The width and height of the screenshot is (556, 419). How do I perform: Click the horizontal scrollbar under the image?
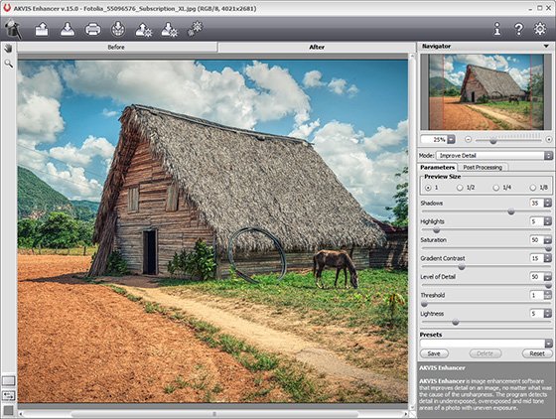[x=214, y=414]
